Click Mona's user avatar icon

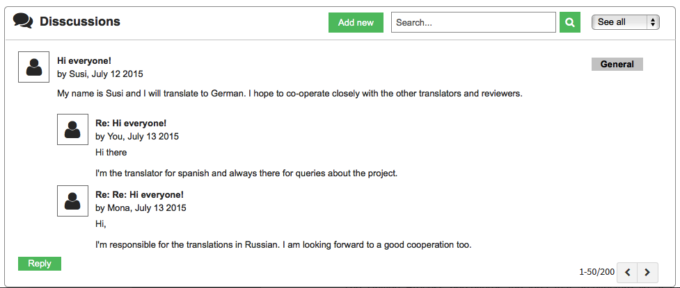click(72, 201)
